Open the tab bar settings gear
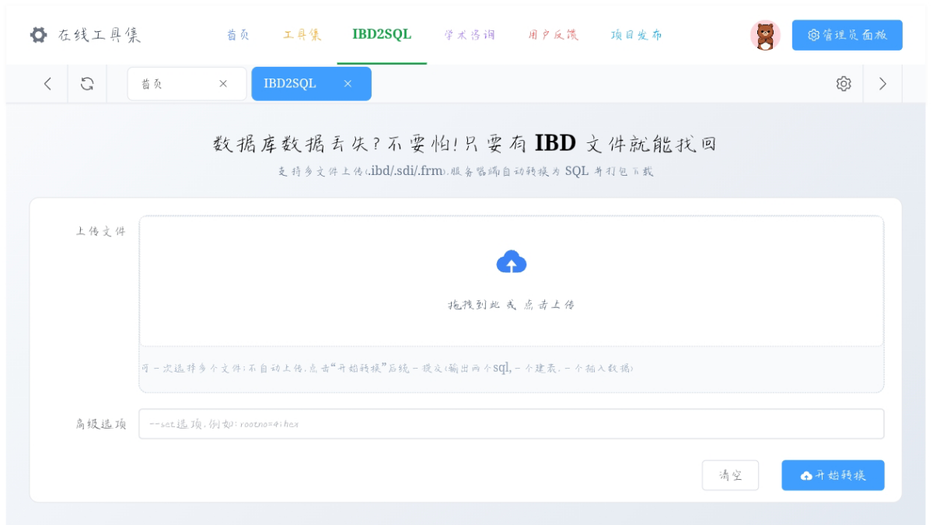The height and width of the screenshot is (525, 933). click(844, 84)
